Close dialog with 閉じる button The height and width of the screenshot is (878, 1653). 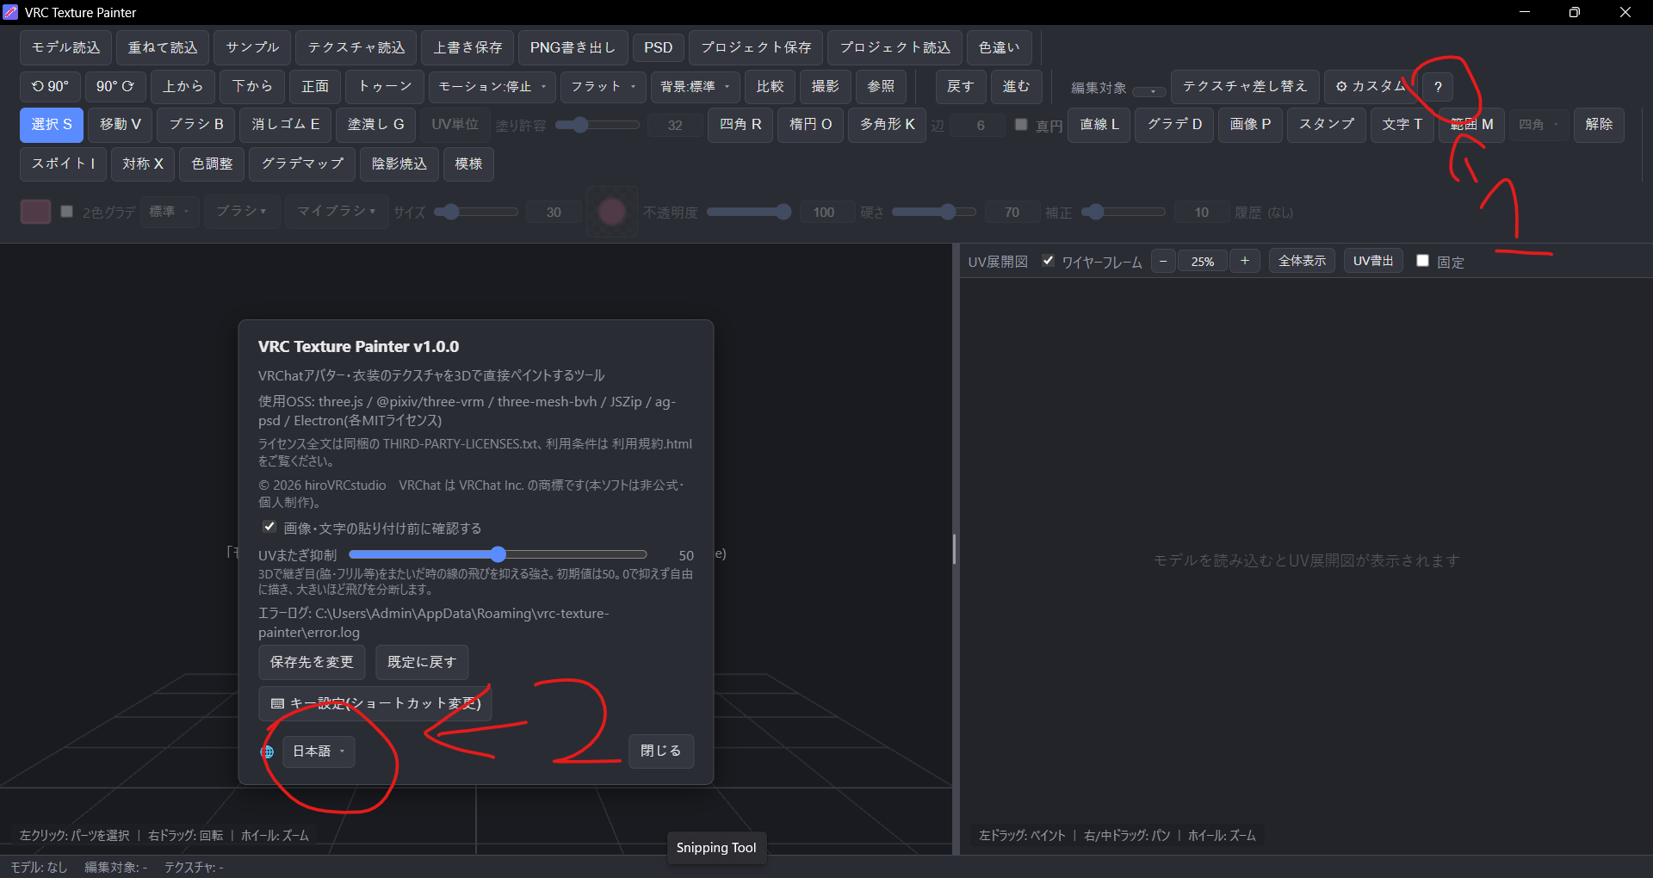[x=661, y=751]
